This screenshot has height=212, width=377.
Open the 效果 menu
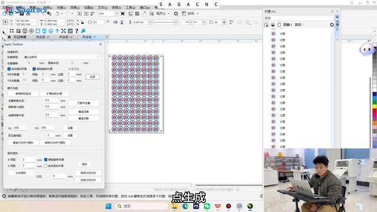(75, 8)
